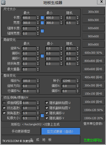Image resolution: width=106 pixels, height=145 pixels.
Task: Select the 1500x120 50% preset
Action: [93, 110]
